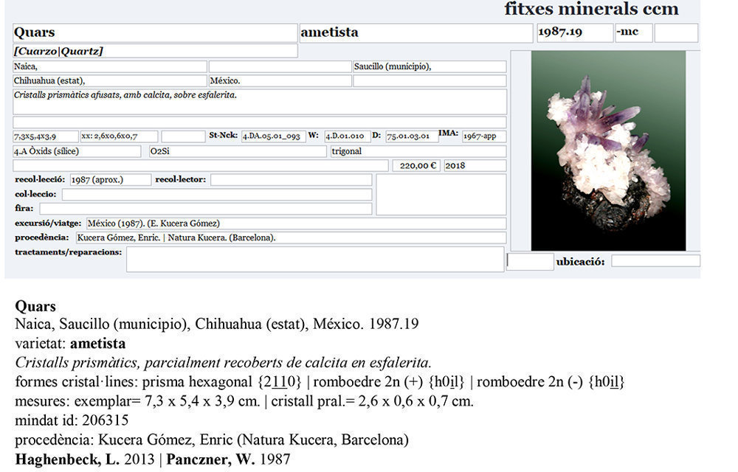Screen dimensions: 738x472
Task: Click the 'Chihuahua (estat),' field
Action: 110,81
